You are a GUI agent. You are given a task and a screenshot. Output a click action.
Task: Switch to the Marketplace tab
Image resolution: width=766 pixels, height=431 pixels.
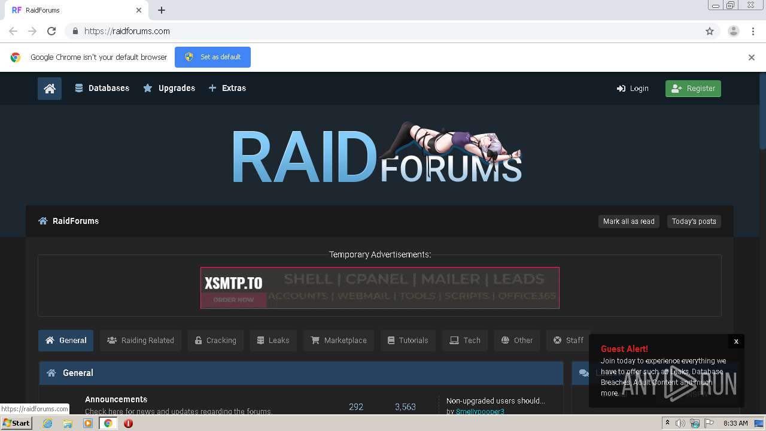point(339,340)
